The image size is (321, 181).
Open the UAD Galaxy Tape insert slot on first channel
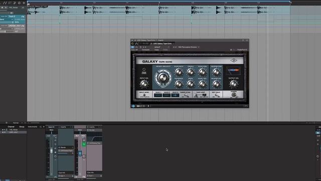(x=66, y=151)
